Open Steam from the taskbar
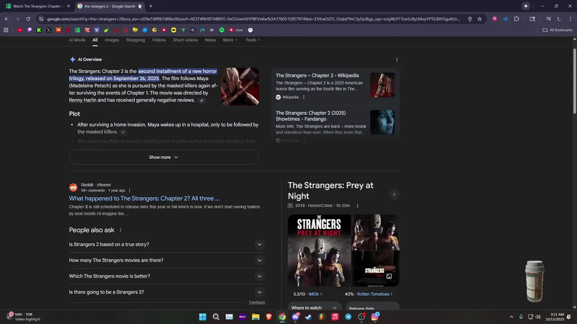Screen dimensions: 577x324 pyautogui.click(x=308, y=317)
